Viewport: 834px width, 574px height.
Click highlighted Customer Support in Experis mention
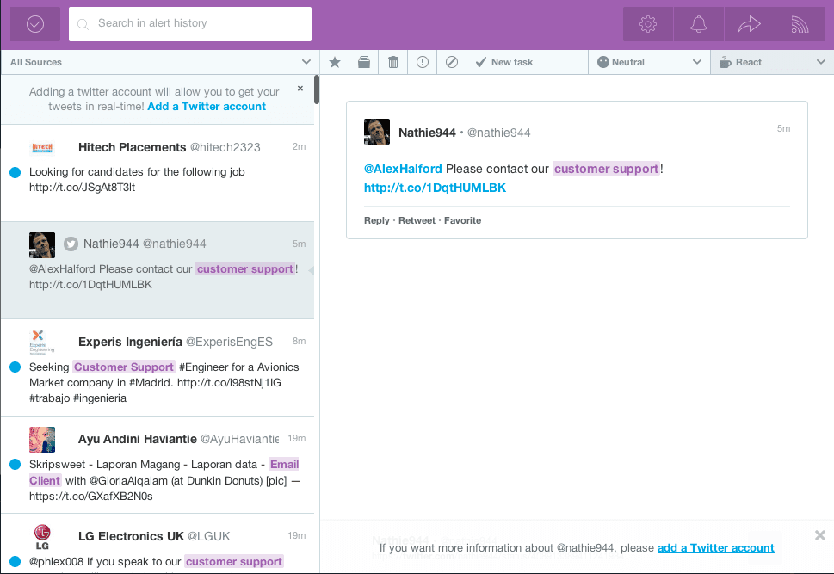click(x=124, y=367)
